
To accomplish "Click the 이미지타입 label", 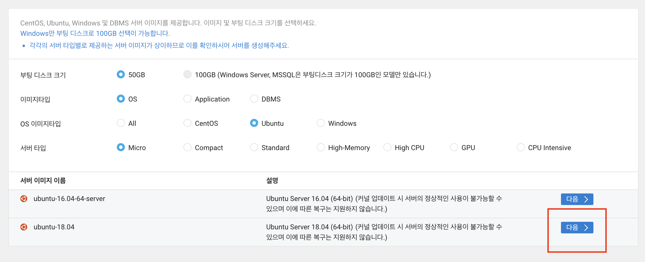I will pos(35,99).
